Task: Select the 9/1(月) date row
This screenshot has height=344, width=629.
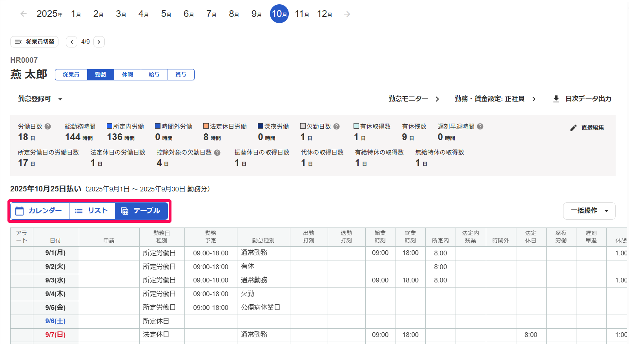Action: [x=319, y=253]
